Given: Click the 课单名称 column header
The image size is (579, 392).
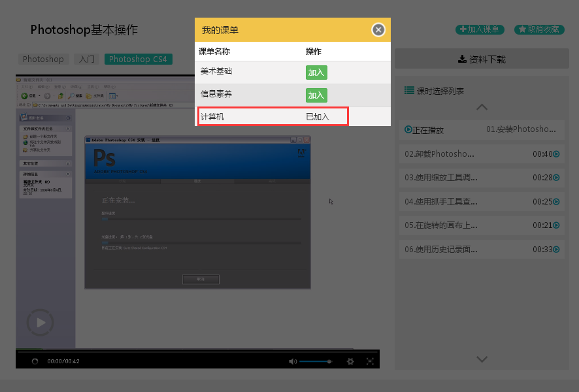Looking at the screenshot, I should click(x=214, y=52).
